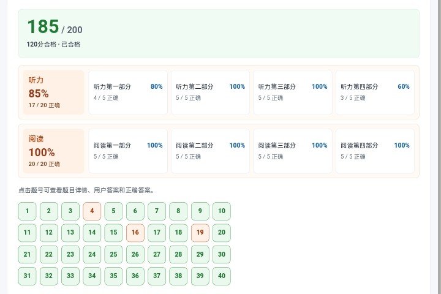Select question number 7
441x294 pixels.
tap(157, 211)
